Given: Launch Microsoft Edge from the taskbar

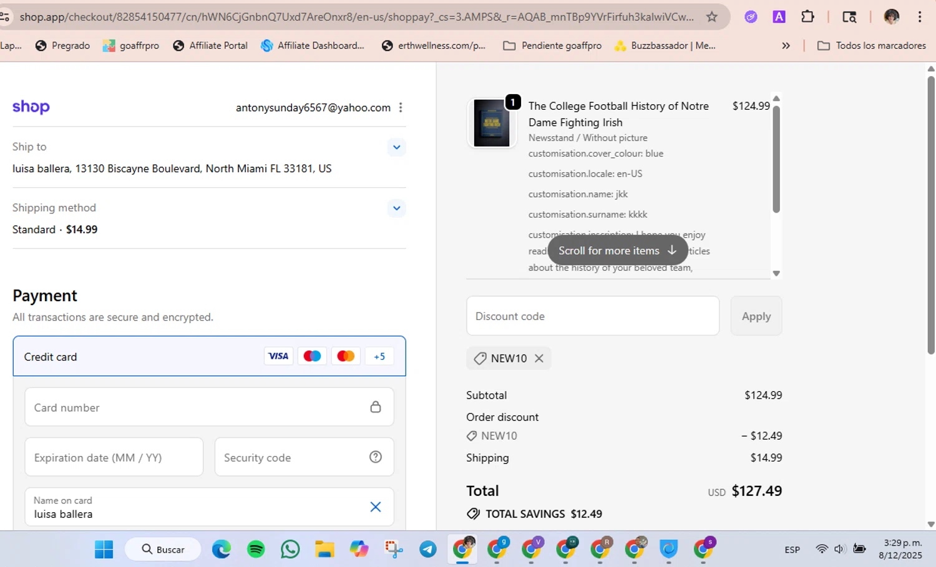Looking at the screenshot, I should tap(222, 550).
